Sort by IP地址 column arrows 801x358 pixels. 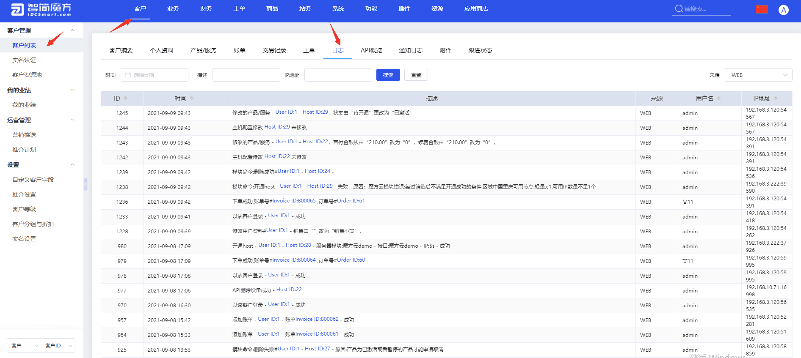[x=776, y=98]
